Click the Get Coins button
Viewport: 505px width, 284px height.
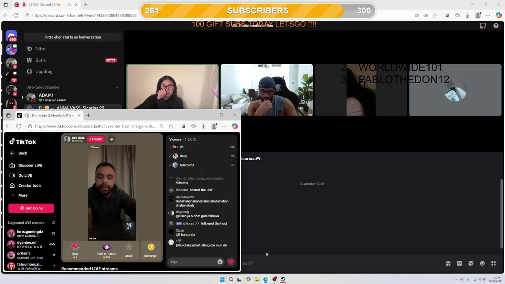(x=31, y=208)
